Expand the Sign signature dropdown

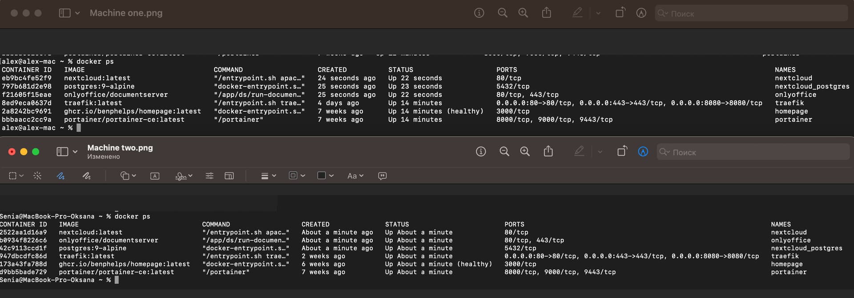click(184, 176)
